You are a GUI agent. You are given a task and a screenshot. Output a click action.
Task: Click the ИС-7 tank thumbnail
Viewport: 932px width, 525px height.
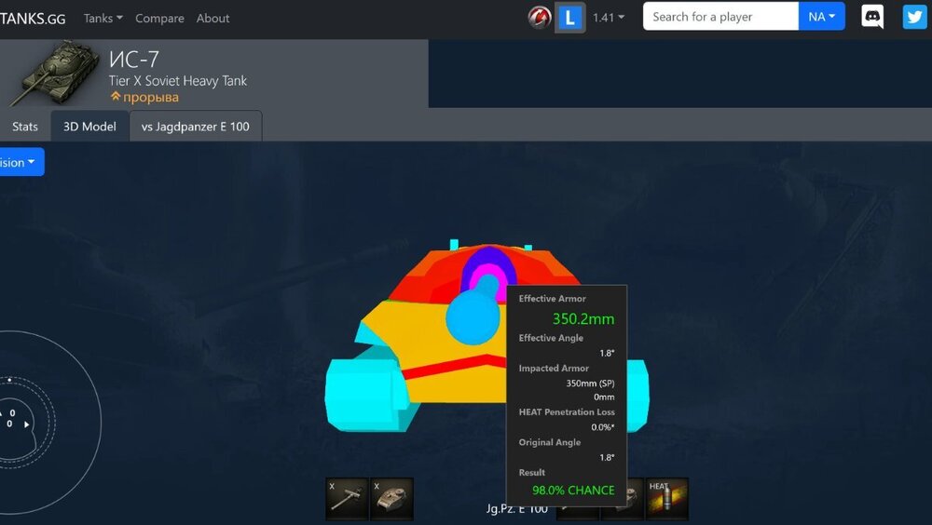coord(56,73)
